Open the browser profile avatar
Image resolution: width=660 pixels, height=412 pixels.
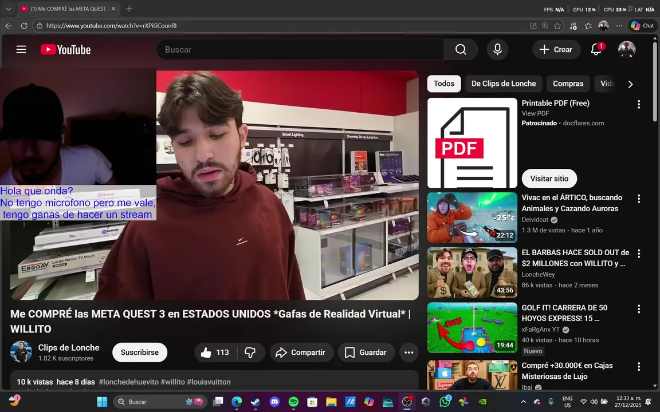pyautogui.click(x=604, y=26)
